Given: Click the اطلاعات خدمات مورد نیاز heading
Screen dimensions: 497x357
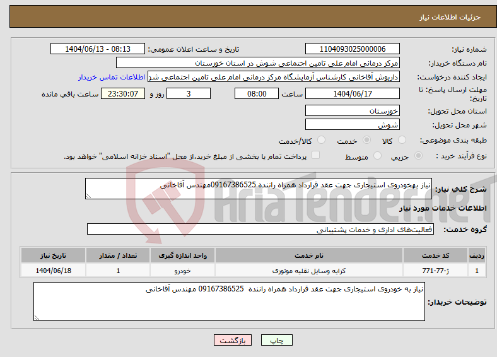Looking at the screenshot, I should pyautogui.click(x=443, y=208).
